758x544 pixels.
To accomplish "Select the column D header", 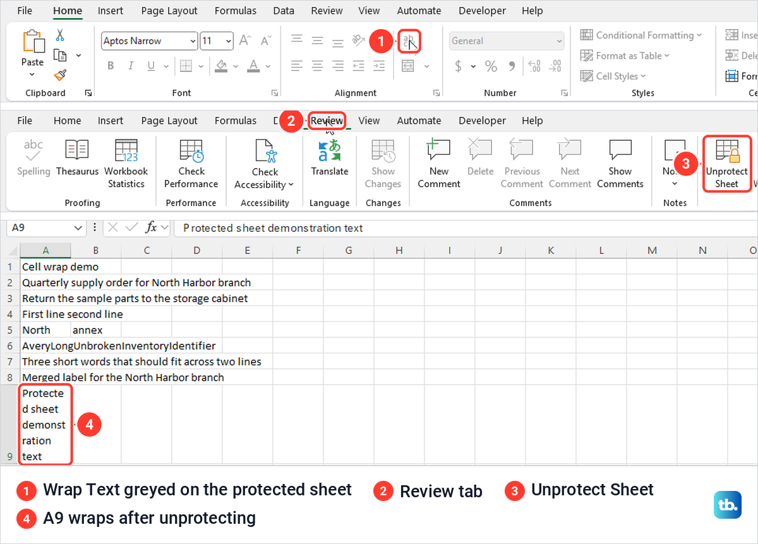I will point(197,251).
